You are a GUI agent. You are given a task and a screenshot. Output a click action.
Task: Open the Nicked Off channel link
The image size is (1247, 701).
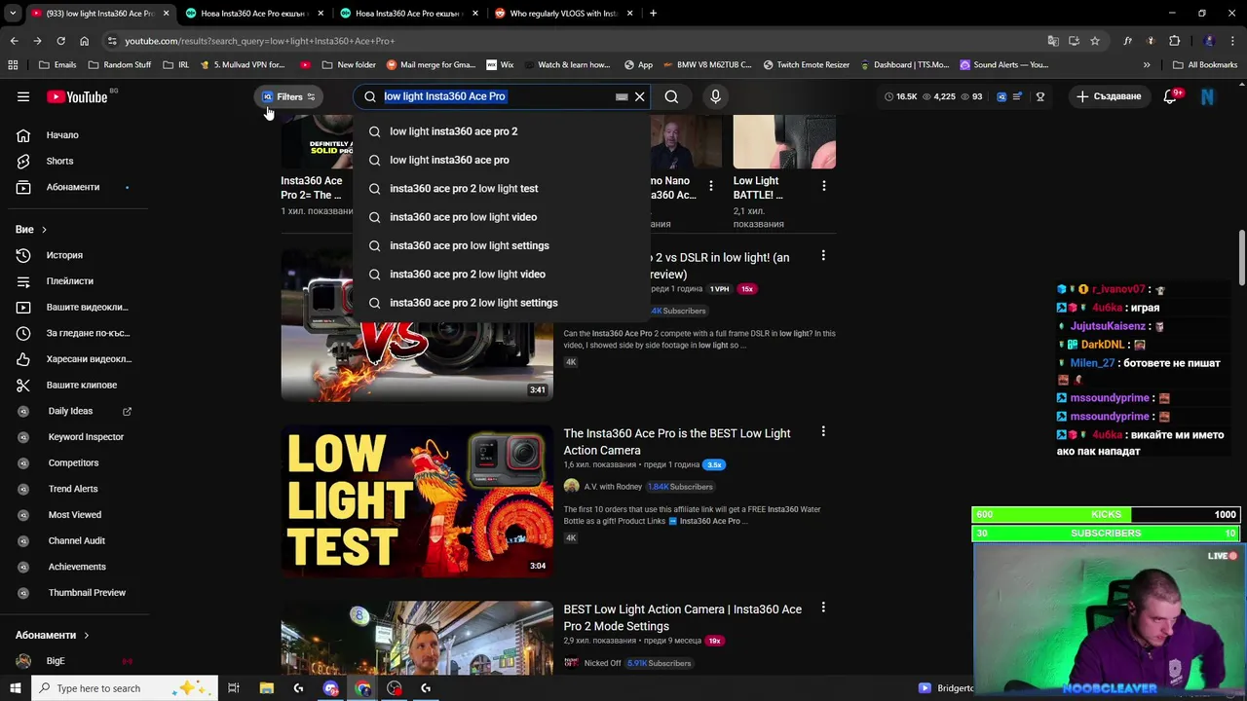pyautogui.click(x=602, y=663)
